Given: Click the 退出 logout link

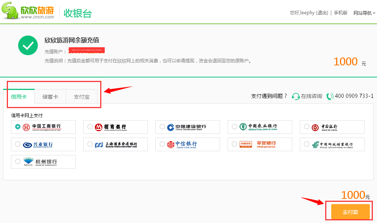Looking at the screenshot, I should click(322, 13).
